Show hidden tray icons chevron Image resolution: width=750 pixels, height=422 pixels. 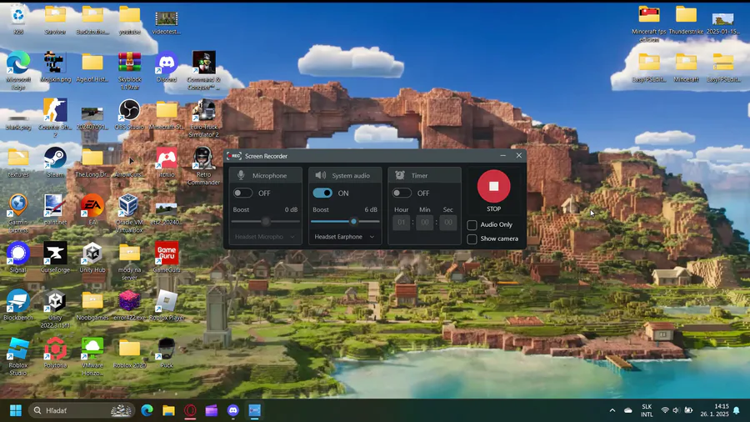[612, 410]
